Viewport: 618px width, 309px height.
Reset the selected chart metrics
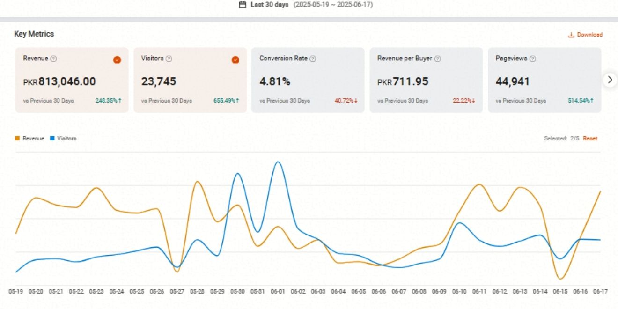point(590,139)
